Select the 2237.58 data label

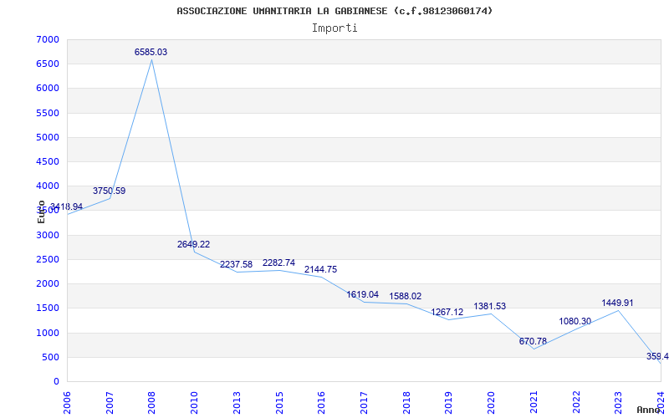[236, 264]
